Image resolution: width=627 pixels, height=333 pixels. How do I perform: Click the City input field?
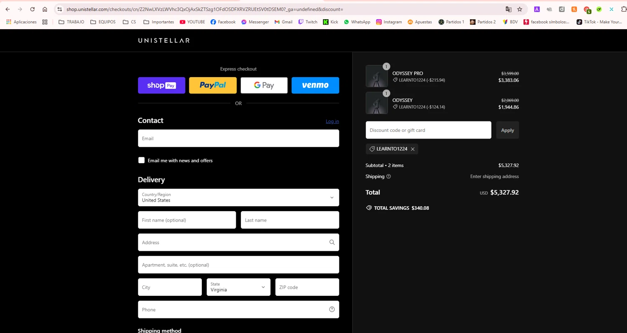170,287
